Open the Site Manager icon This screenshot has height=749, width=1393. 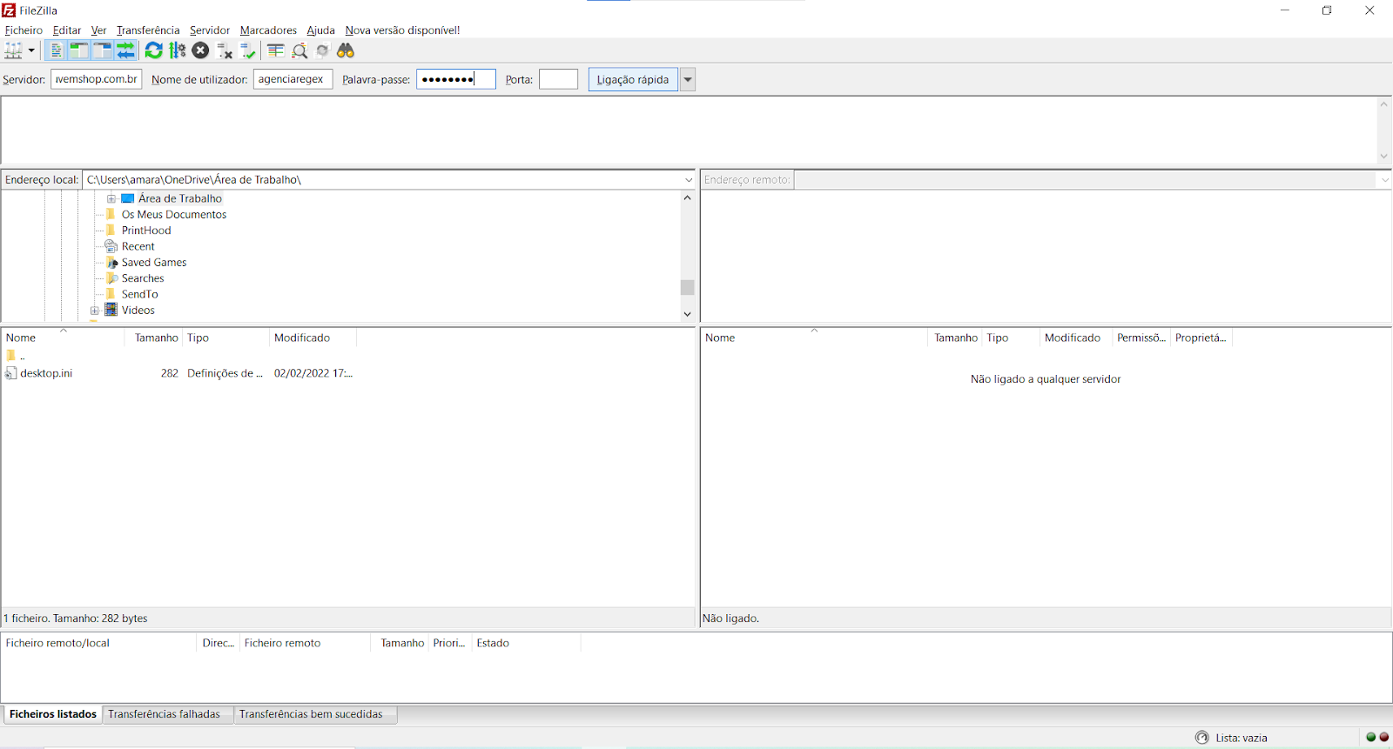[x=14, y=50]
